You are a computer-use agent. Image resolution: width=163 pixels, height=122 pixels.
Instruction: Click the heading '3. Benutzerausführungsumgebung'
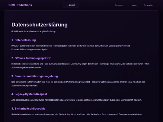point(35,76)
